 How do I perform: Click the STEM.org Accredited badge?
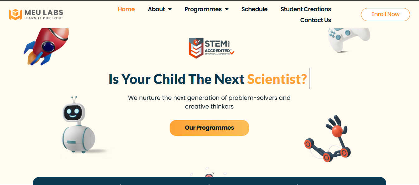211,48
